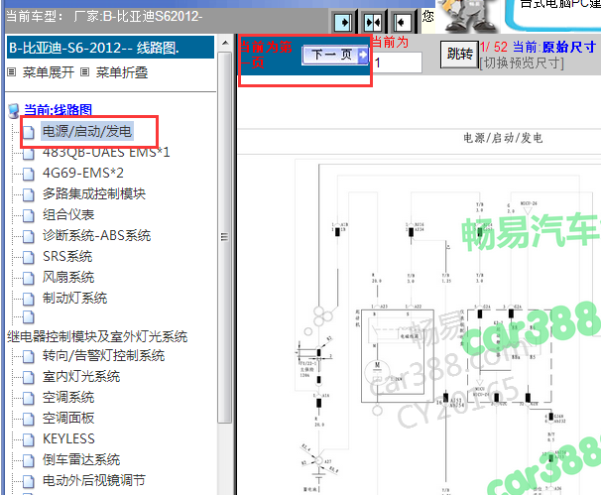
Task: Click document icon beside 转向/告警灯控制系统
Action: (x=29, y=356)
